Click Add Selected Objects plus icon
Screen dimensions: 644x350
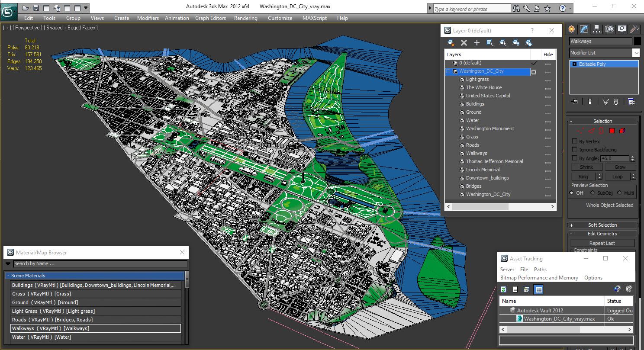477,43
